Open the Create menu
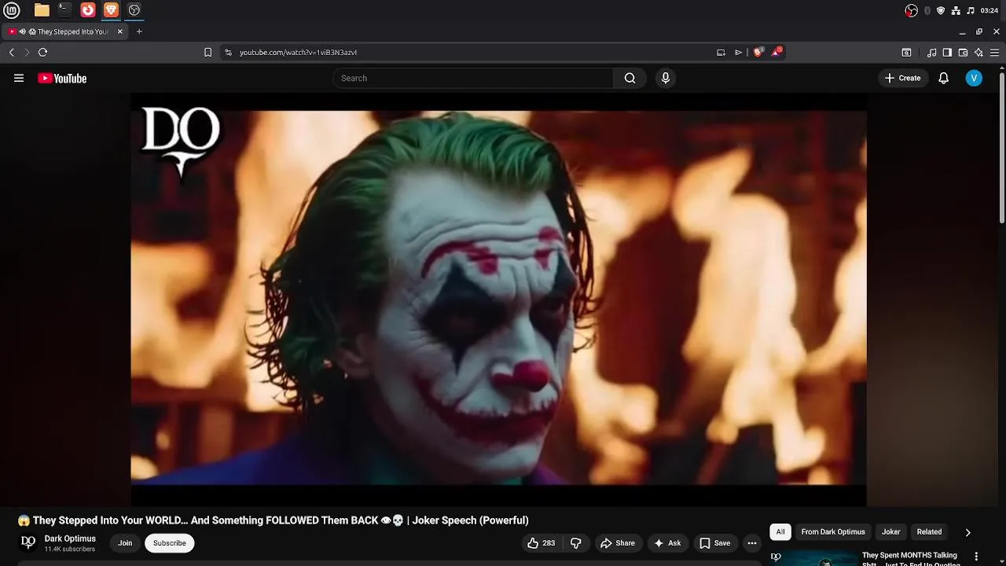Screen dimensions: 1006x566 pyautogui.click(x=903, y=78)
